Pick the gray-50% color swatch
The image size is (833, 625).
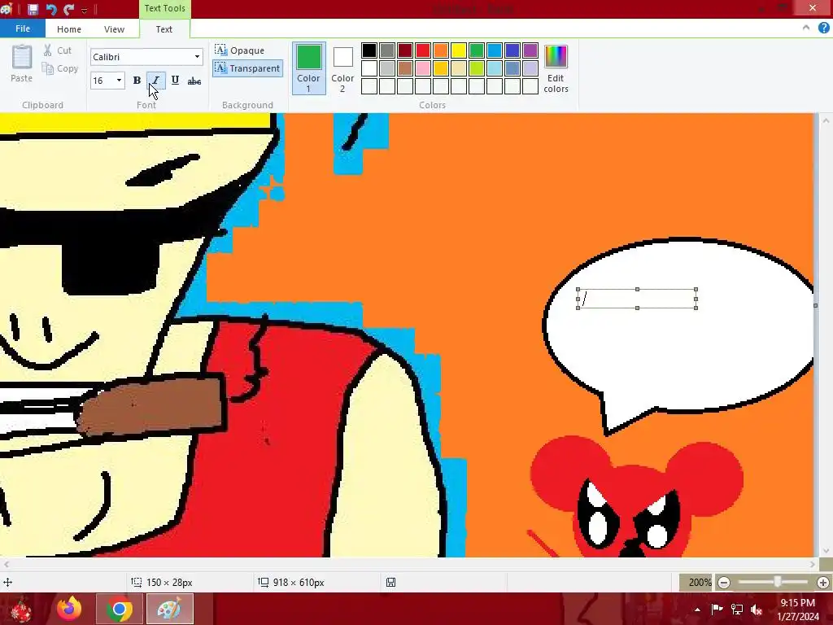click(x=387, y=50)
